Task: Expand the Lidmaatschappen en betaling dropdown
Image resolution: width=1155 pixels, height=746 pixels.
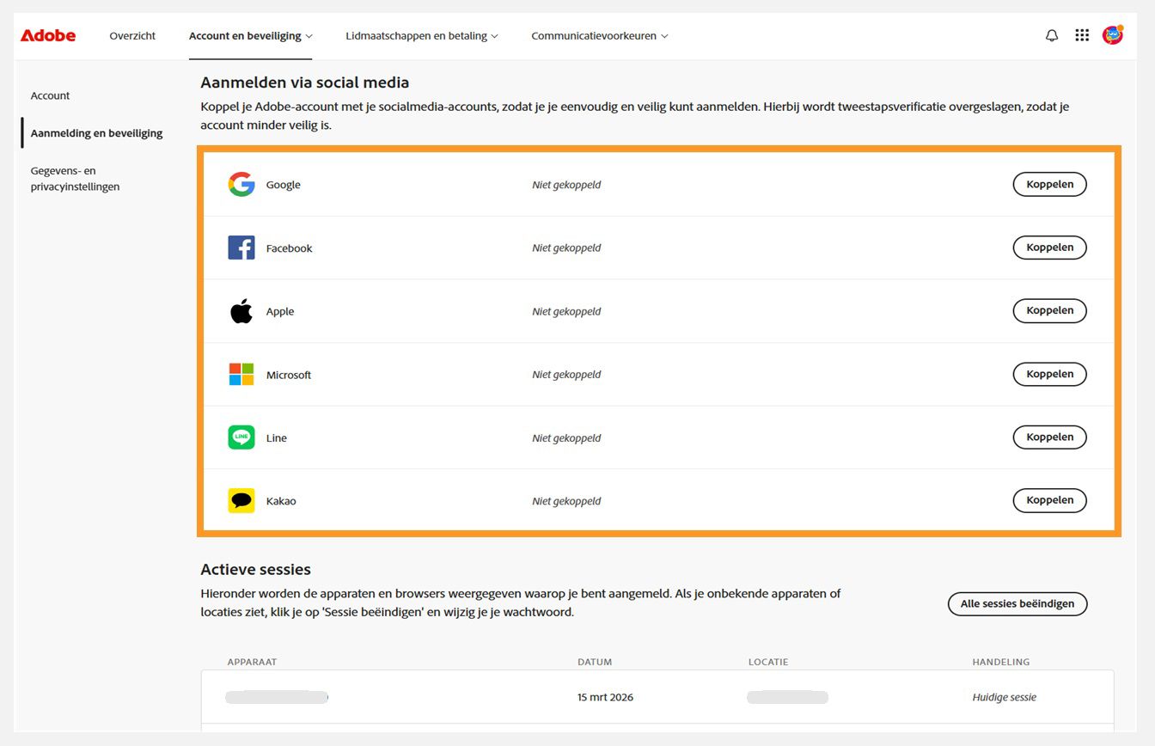Action: pyautogui.click(x=421, y=36)
